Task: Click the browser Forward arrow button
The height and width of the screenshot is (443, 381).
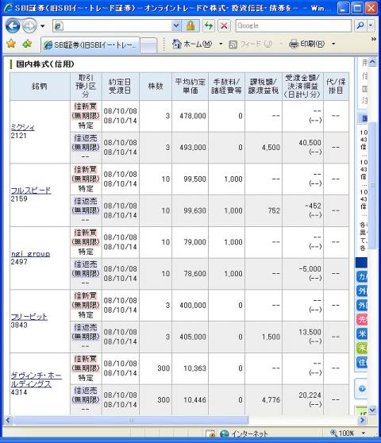Action: tap(29, 26)
